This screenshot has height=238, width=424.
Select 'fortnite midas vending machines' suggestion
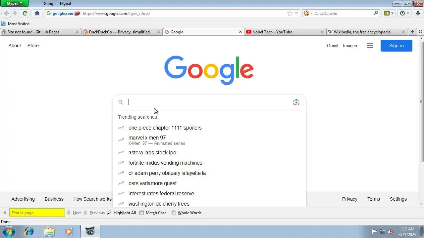click(x=209, y=163)
